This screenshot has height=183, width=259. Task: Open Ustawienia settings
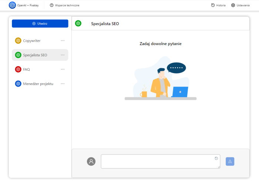240,5
